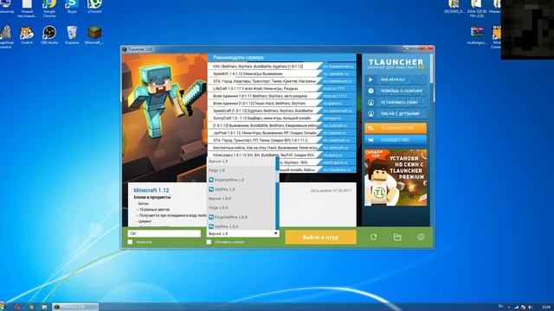Open the game folder icon
The image size is (554, 311).
397,238
